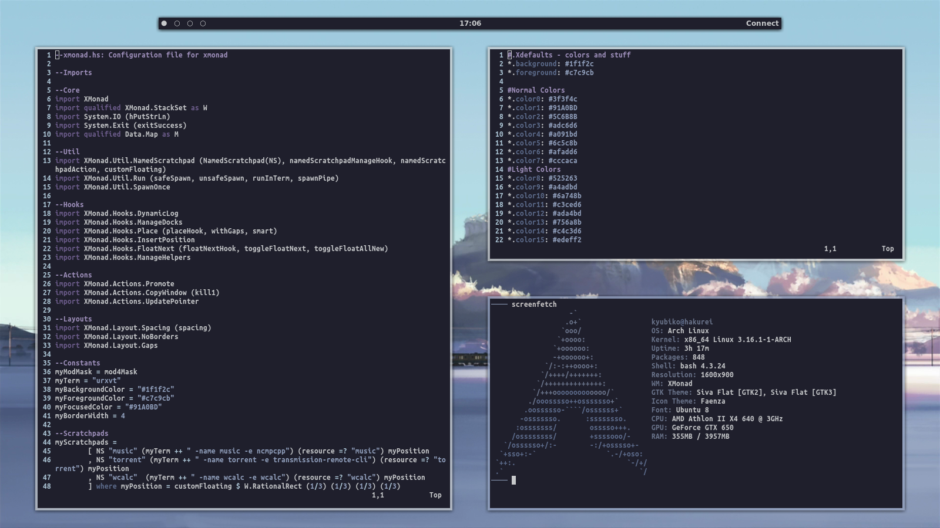Click the 'Data.Map as M' import line

click(x=117, y=134)
